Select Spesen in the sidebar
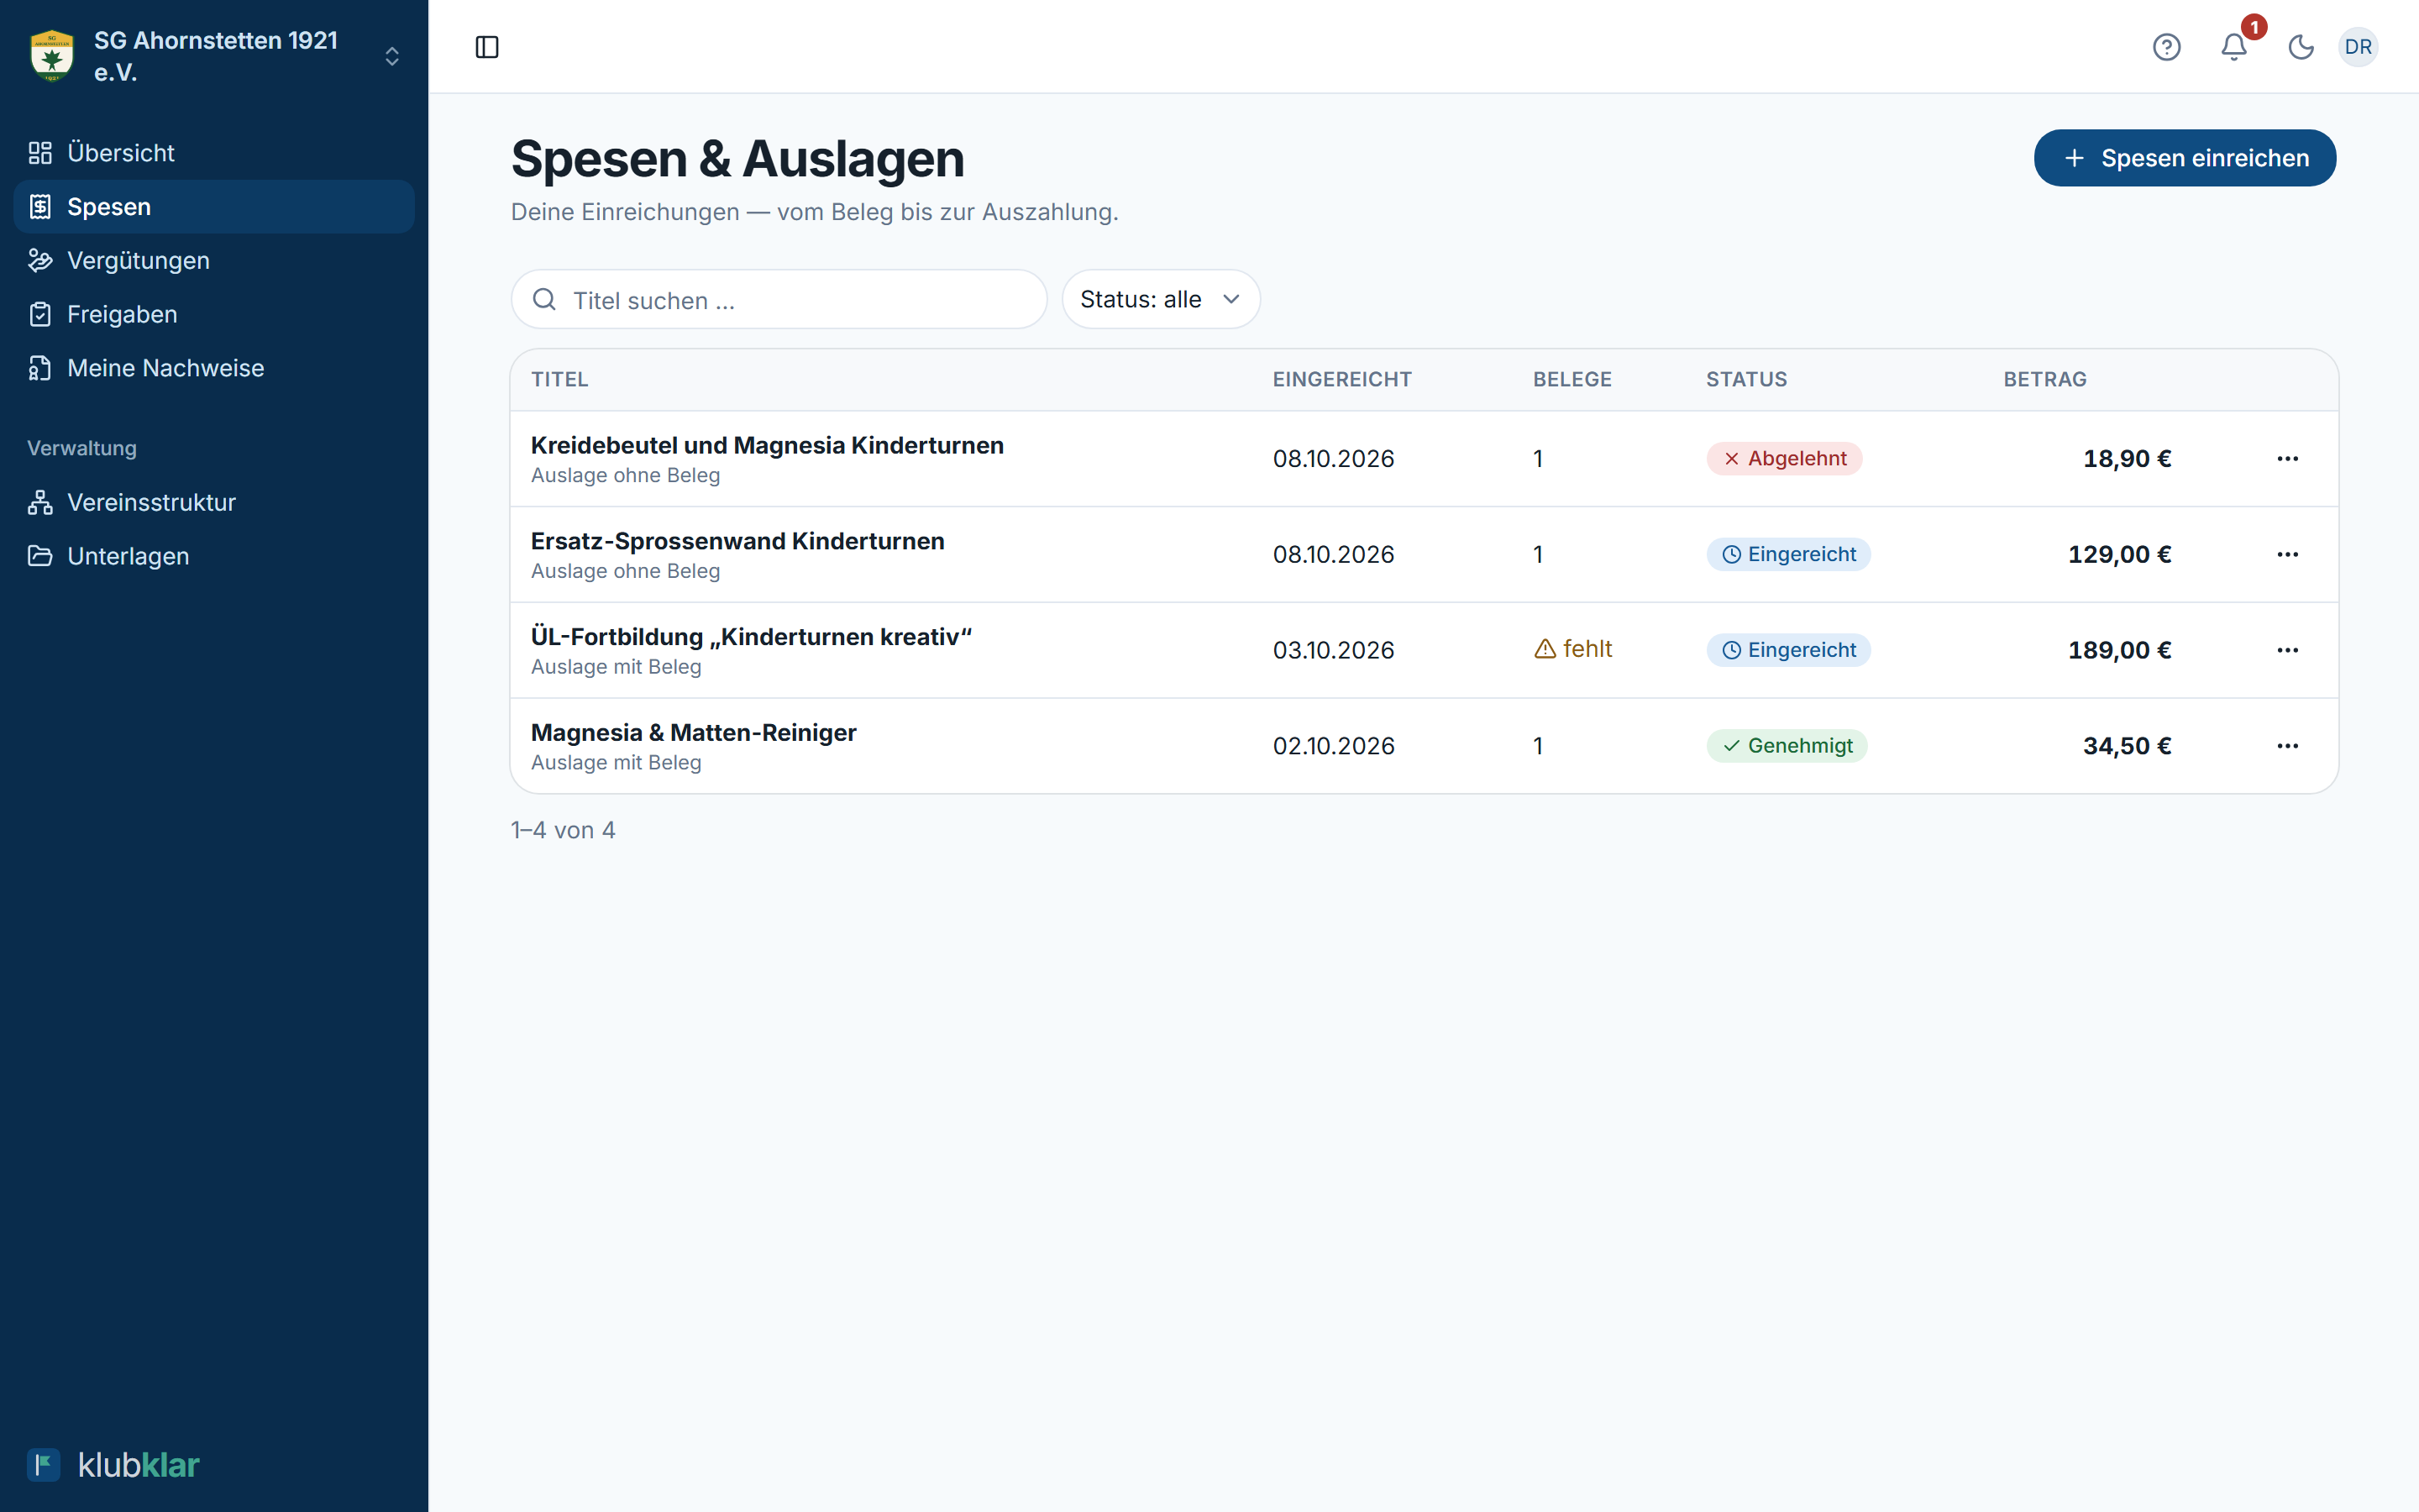Image resolution: width=2419 pixels, height=1512 pixels. click(x=214, y=207)
